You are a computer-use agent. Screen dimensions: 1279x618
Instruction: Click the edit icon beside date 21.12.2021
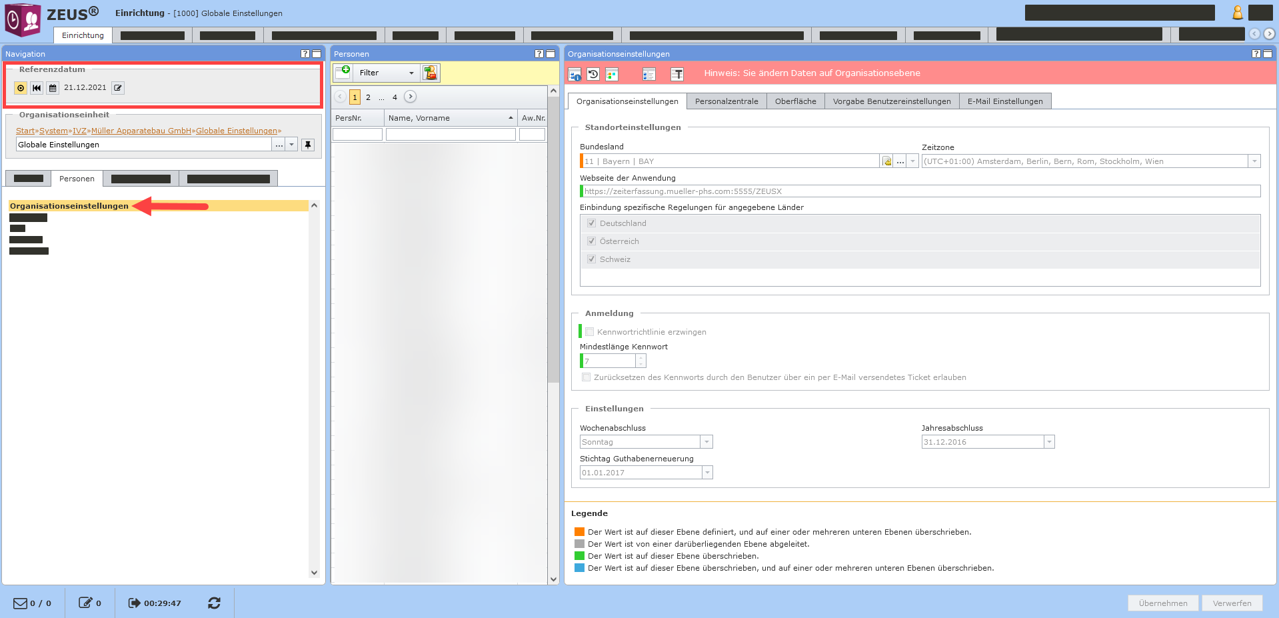[118, 88]
